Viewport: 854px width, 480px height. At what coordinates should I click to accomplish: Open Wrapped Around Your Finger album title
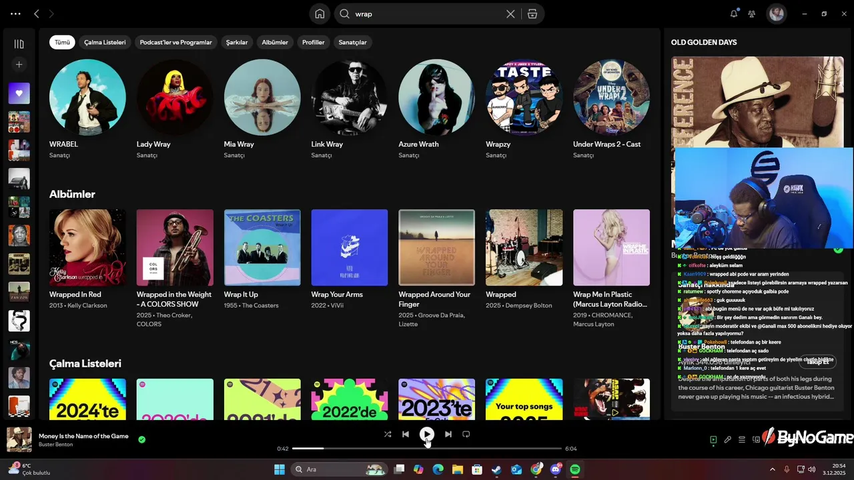[x=434, y=299]
